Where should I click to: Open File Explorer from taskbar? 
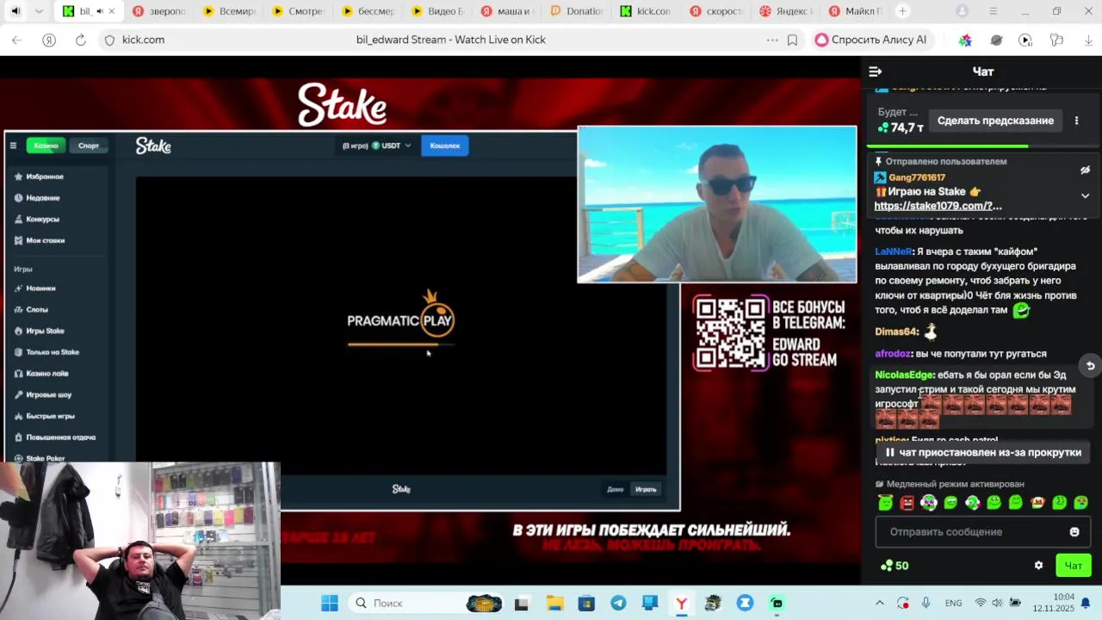[x=554, y=604]
